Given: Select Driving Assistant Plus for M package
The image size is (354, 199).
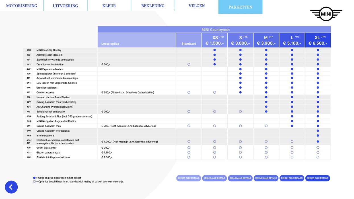Looking at the screenshot, I should tap(266, 126).
